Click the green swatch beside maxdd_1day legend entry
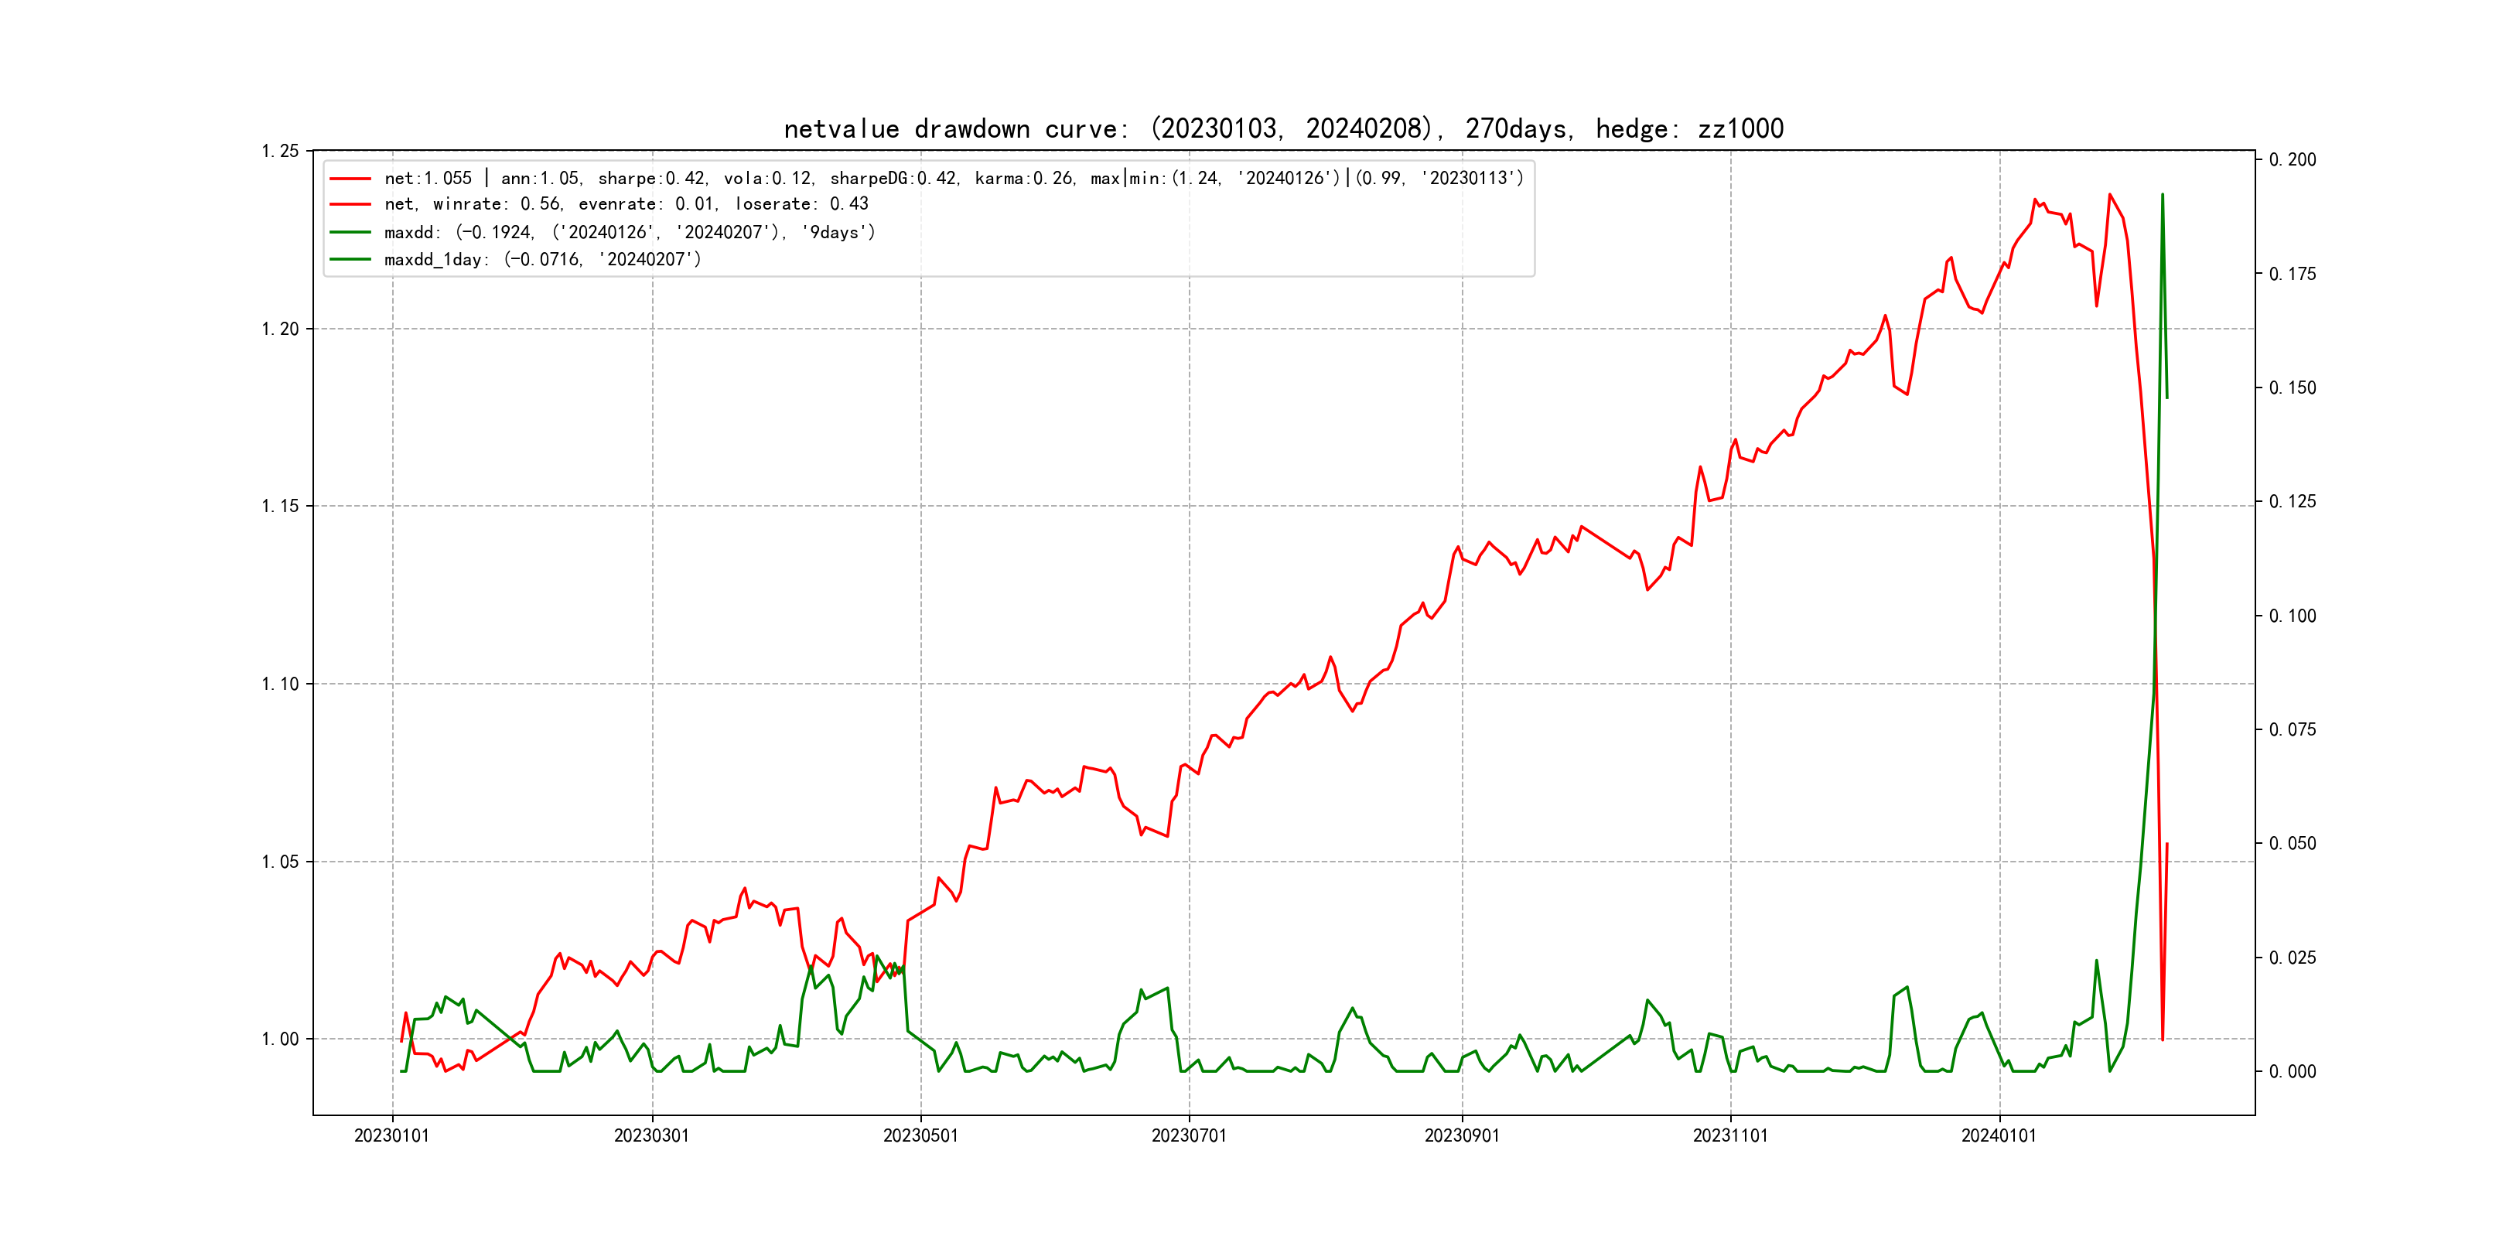Viewport: 2506px width, 1253px height. (350, 260)
